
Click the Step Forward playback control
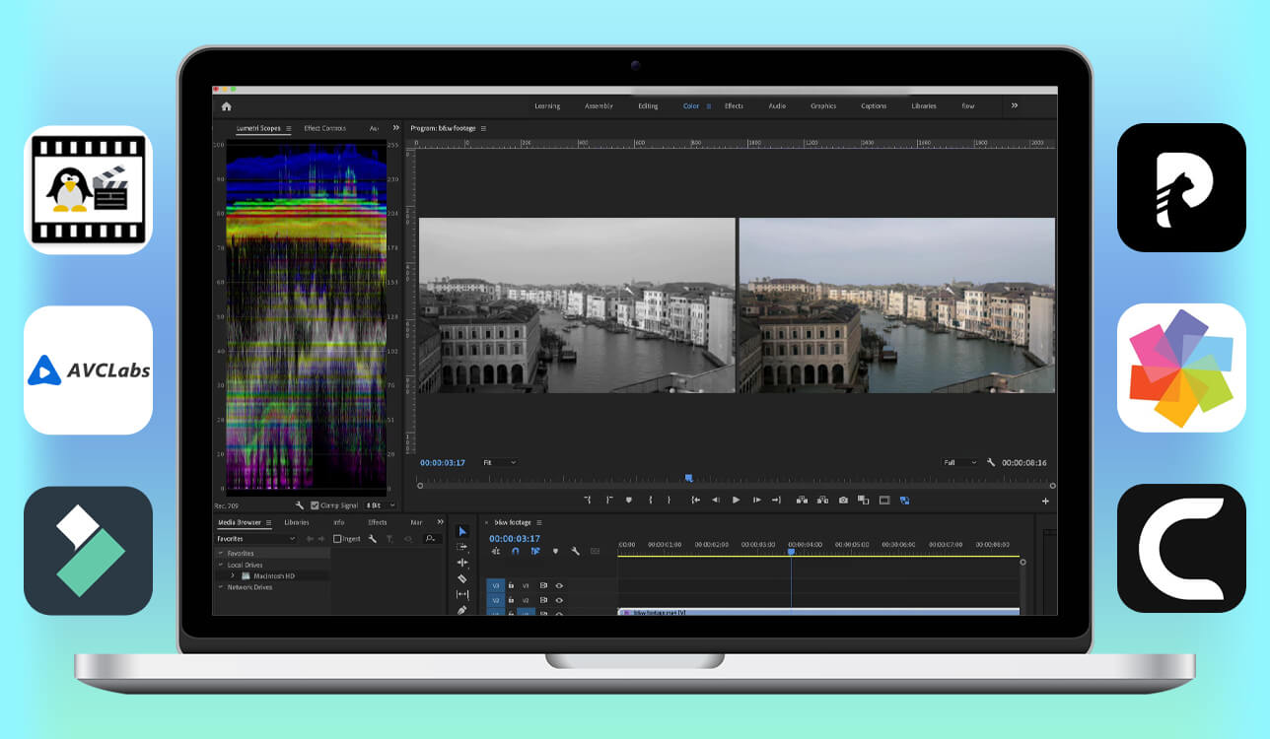tap(757, 501)
